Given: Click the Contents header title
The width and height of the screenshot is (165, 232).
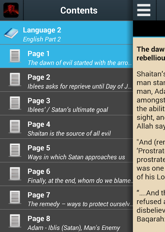Looking at the screenshot, I should coord(79,10).
